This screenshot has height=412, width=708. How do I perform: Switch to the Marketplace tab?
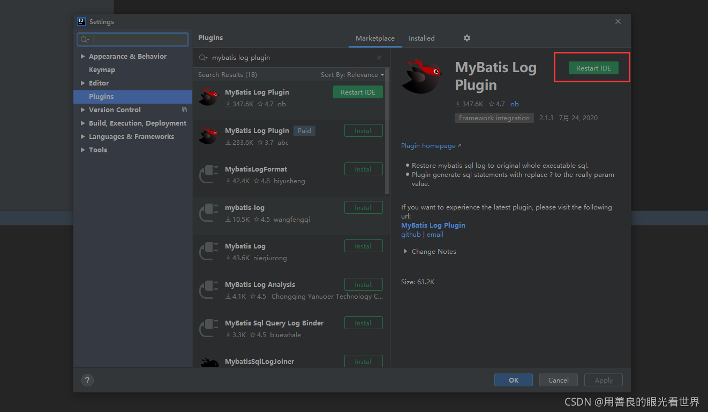[x=375, y=38]
